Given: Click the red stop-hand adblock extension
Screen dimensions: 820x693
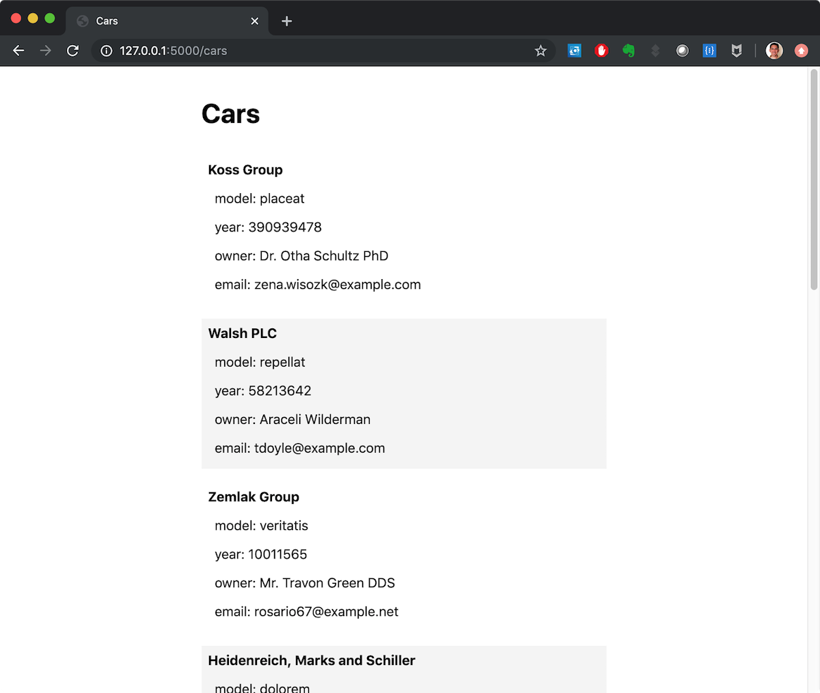Looking at the screenshot, I should (601, 51).
